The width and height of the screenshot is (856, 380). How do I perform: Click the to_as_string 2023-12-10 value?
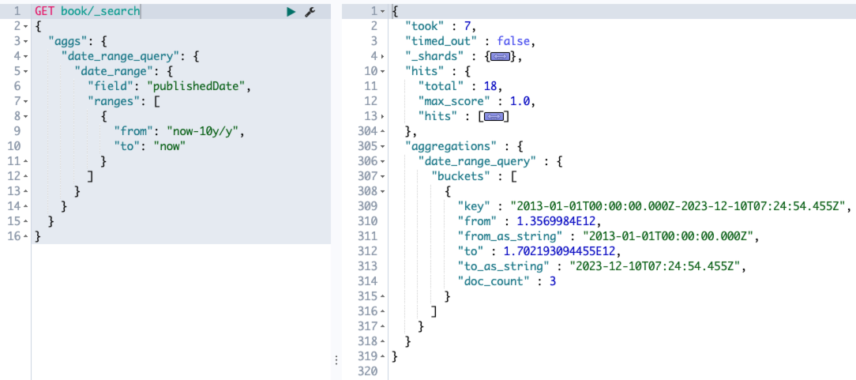click(655, 266)
